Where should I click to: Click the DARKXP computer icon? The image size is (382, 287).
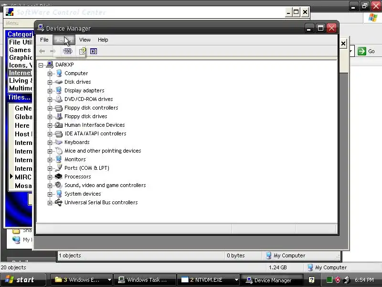point(50,65)
